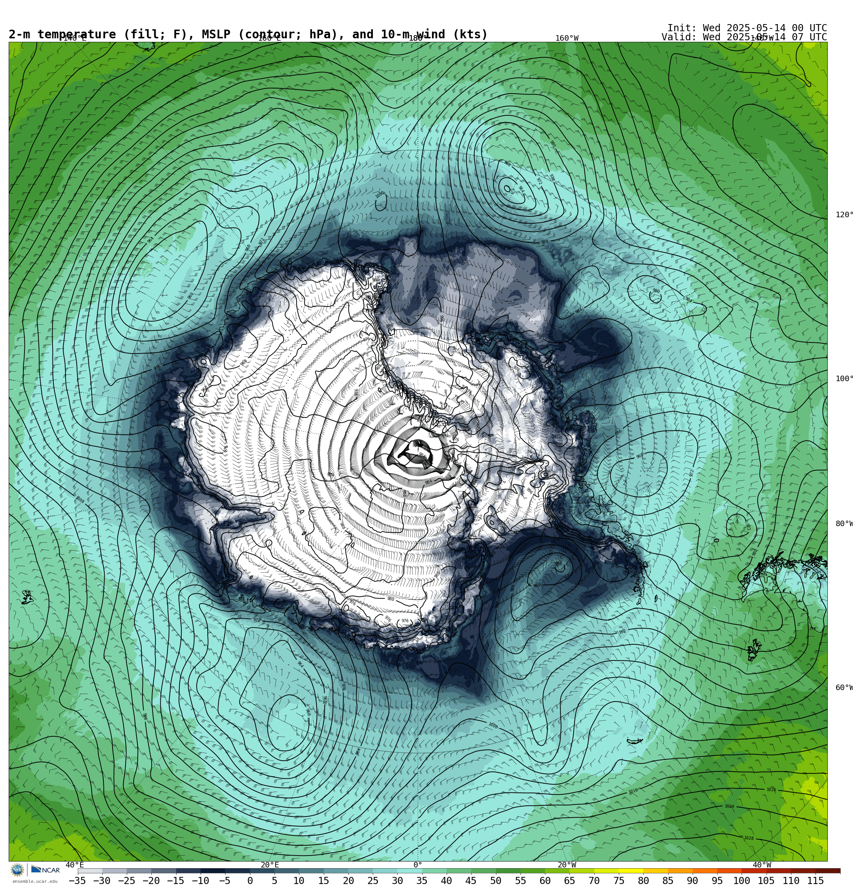Pick the dark green swatch between 50 and 55
This screenshot has height=886, width=853.
(x=508, y=871)
